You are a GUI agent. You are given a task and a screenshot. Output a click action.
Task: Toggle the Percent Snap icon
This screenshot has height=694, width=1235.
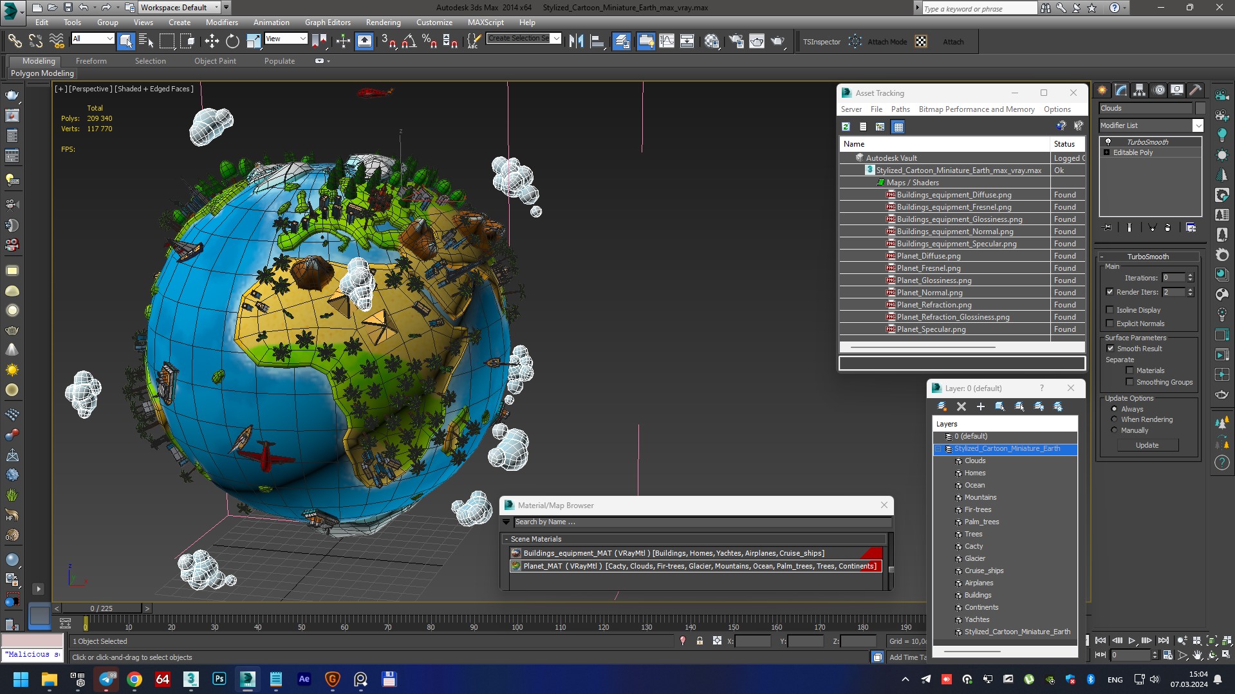429,41
